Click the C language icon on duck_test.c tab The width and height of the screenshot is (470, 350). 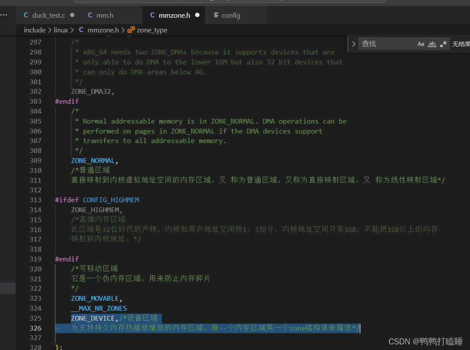point(27,15)
